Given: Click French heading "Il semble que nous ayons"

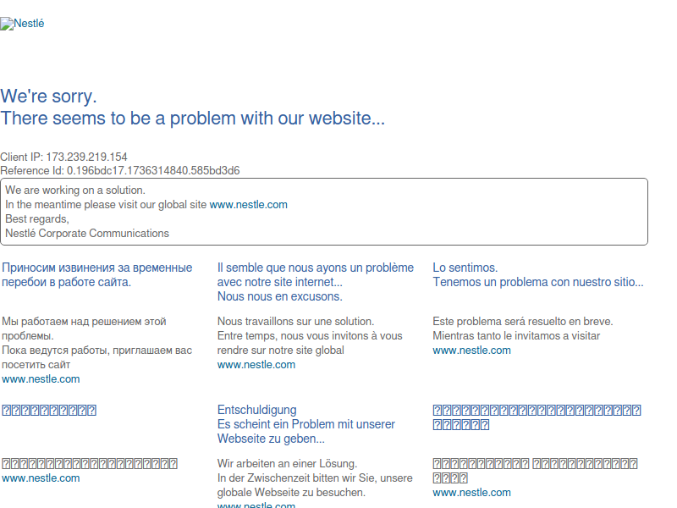Looking at the screenshot, I should tap(315, 268).
